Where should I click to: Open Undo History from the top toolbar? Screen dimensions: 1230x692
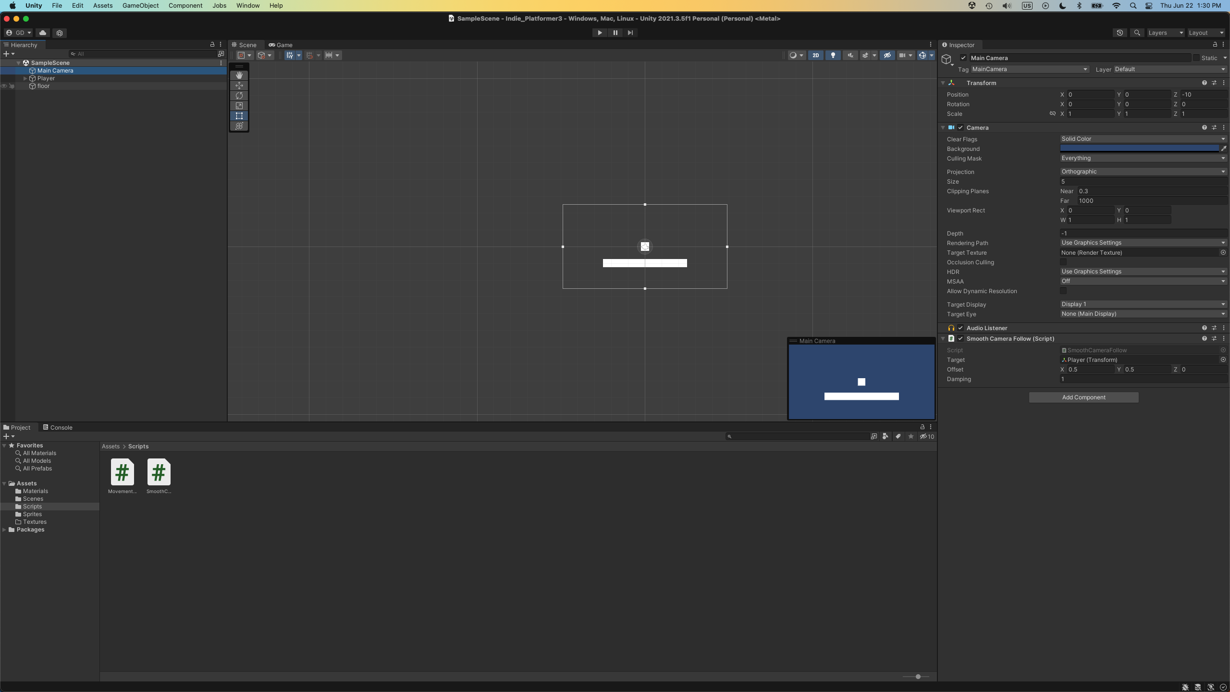pyautogui.click(x=1119, y=33)
